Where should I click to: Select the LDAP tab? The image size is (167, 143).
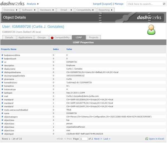[79, 37]
